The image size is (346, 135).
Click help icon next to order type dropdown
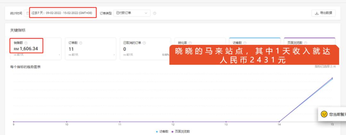[x=155, y=13]
